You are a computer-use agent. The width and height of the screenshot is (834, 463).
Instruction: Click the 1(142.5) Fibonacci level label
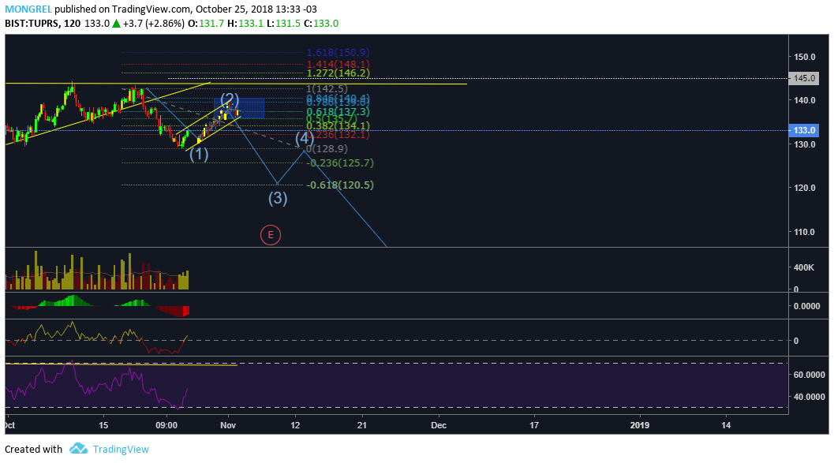(x=327, y=89)
